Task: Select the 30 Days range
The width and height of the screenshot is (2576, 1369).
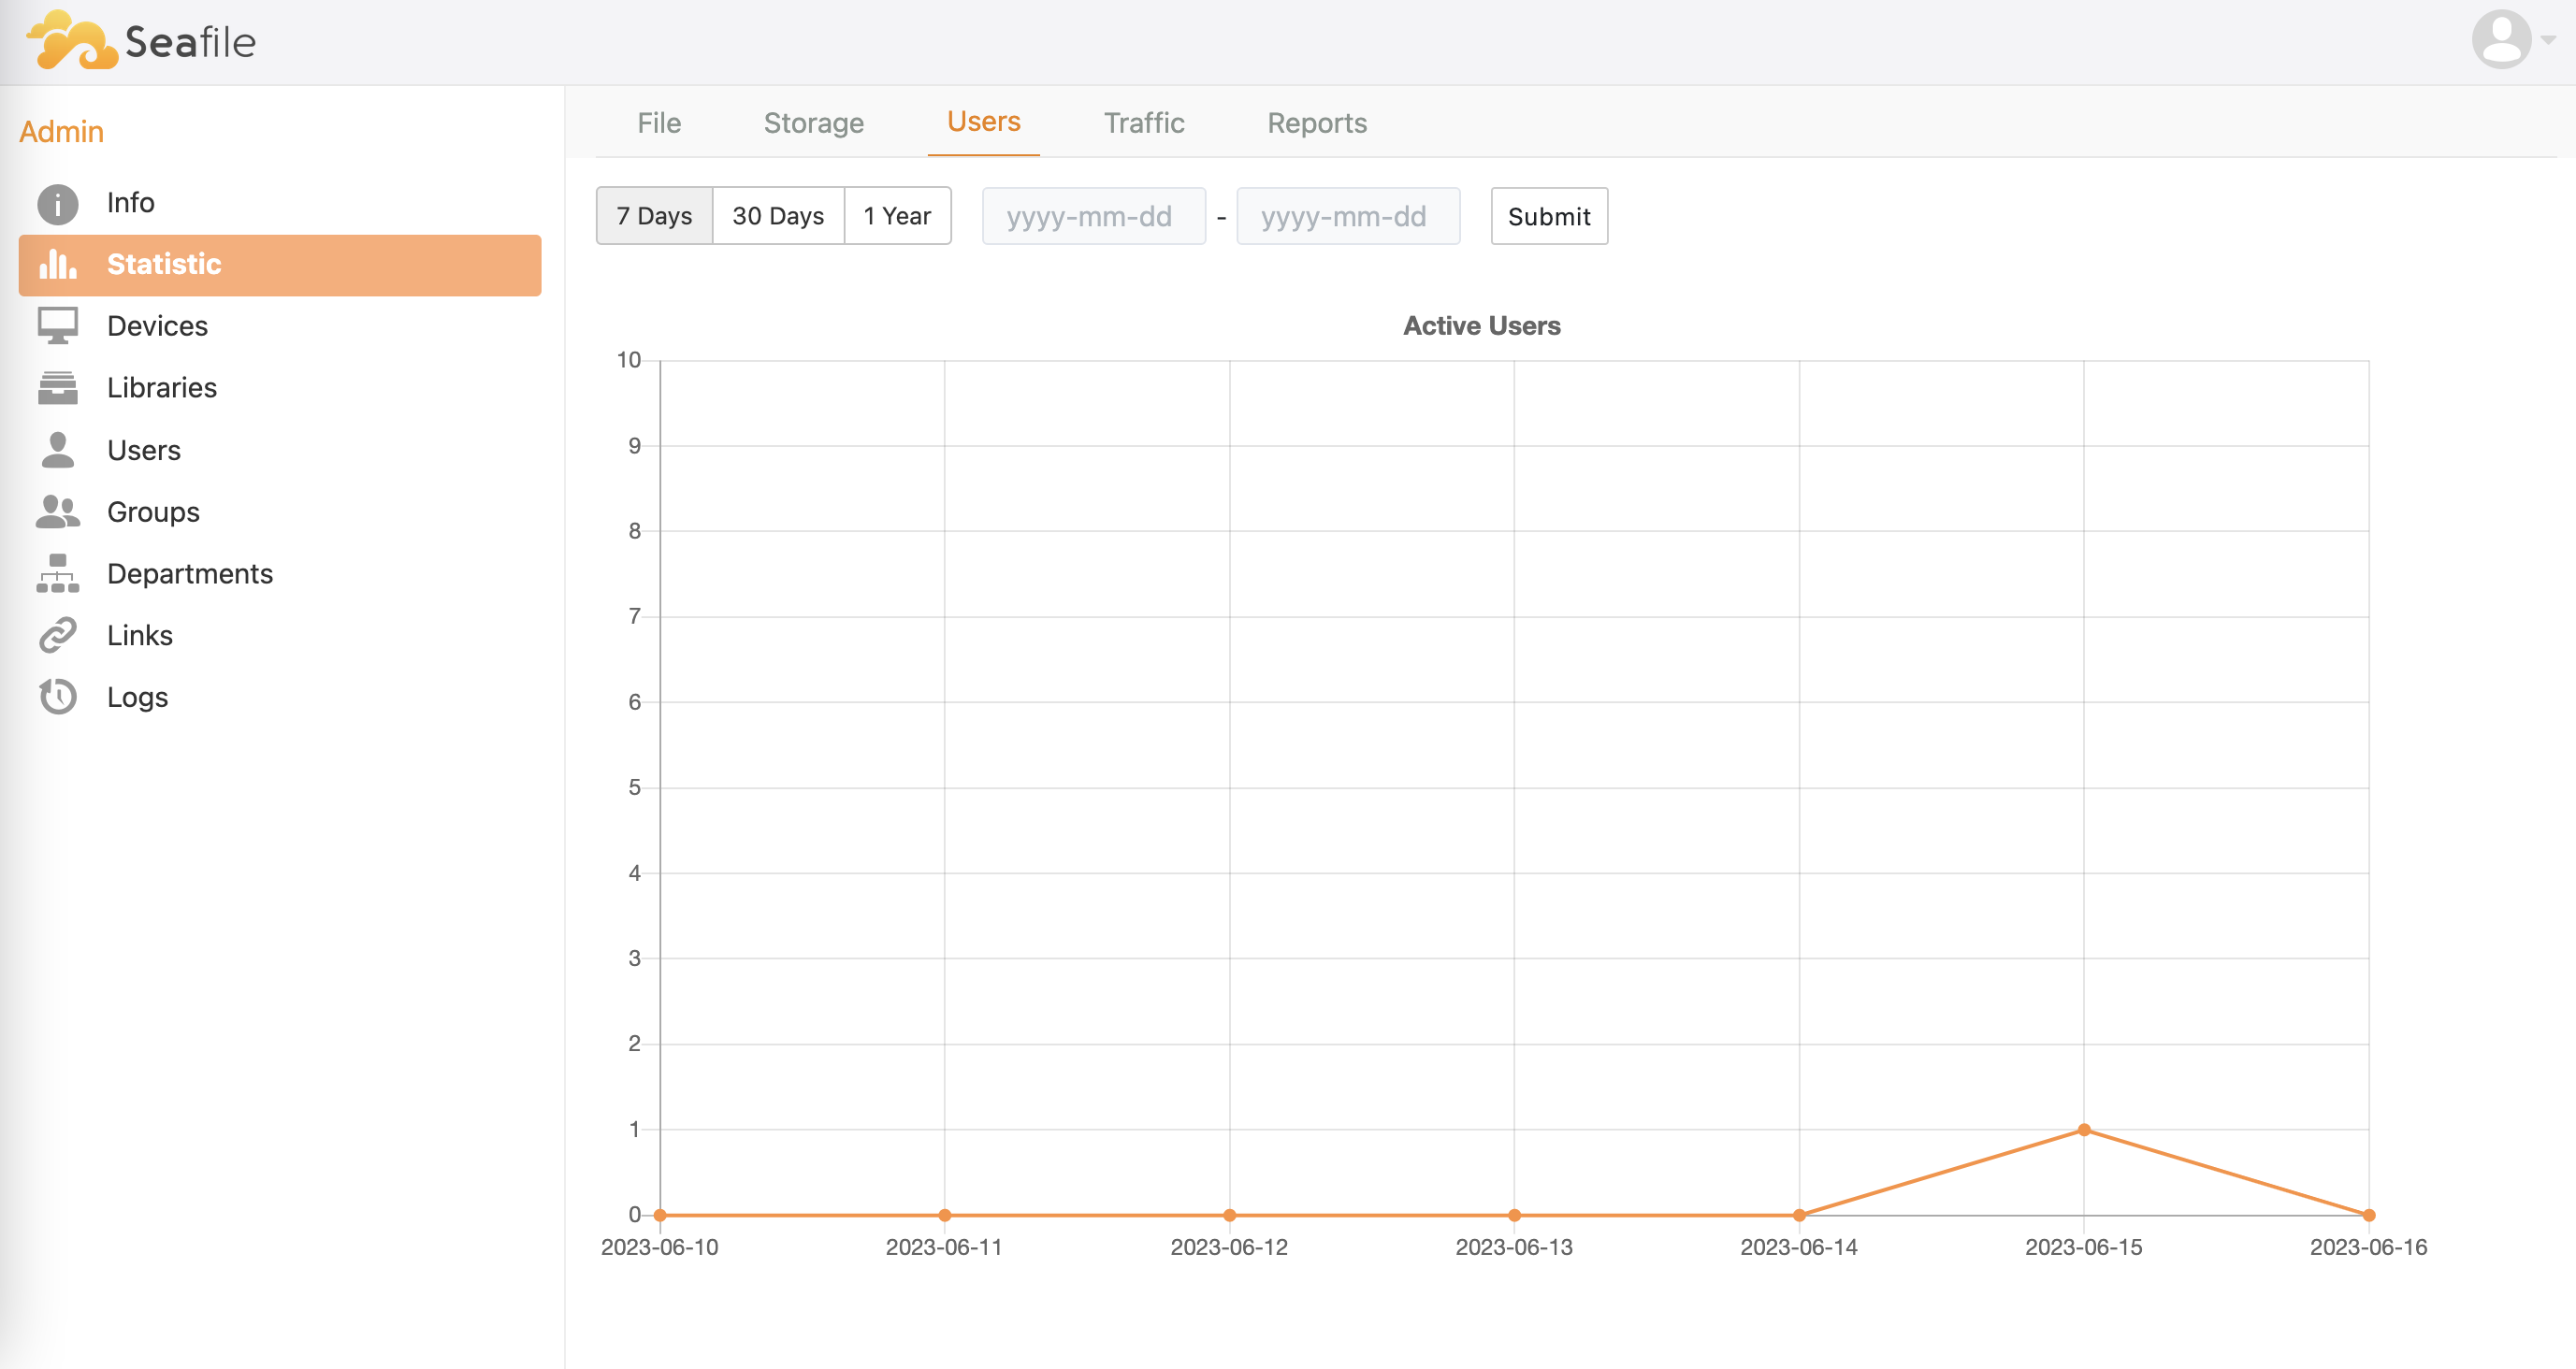Action: pyautogui.click(x=778, y=216)
